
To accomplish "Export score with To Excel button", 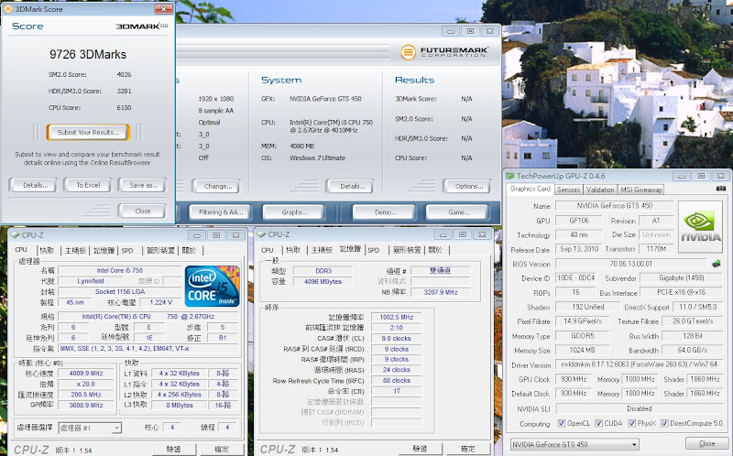I will click(88, 185).
